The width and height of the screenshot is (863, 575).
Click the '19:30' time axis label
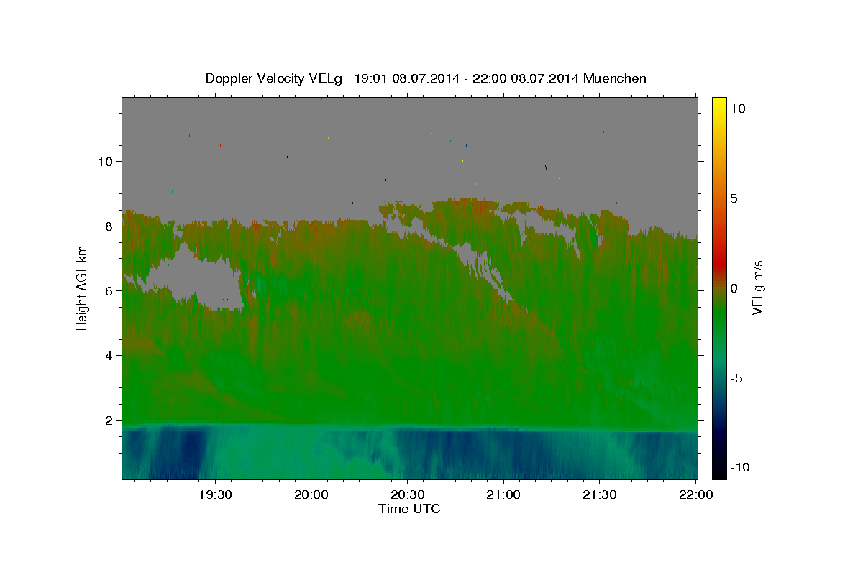[x=214, y=494]
